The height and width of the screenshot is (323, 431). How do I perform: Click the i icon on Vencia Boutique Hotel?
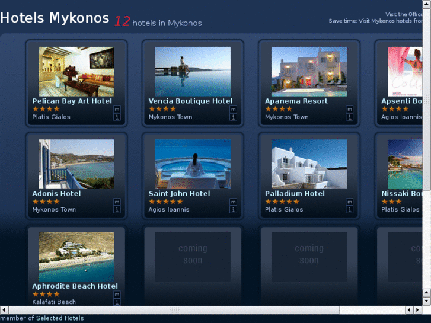233,117
